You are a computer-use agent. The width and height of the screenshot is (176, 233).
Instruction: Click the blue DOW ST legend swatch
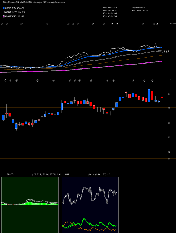(x=4, y=8)
